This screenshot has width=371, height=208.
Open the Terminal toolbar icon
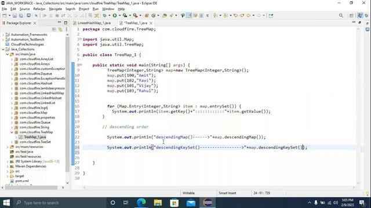[28, 16]
